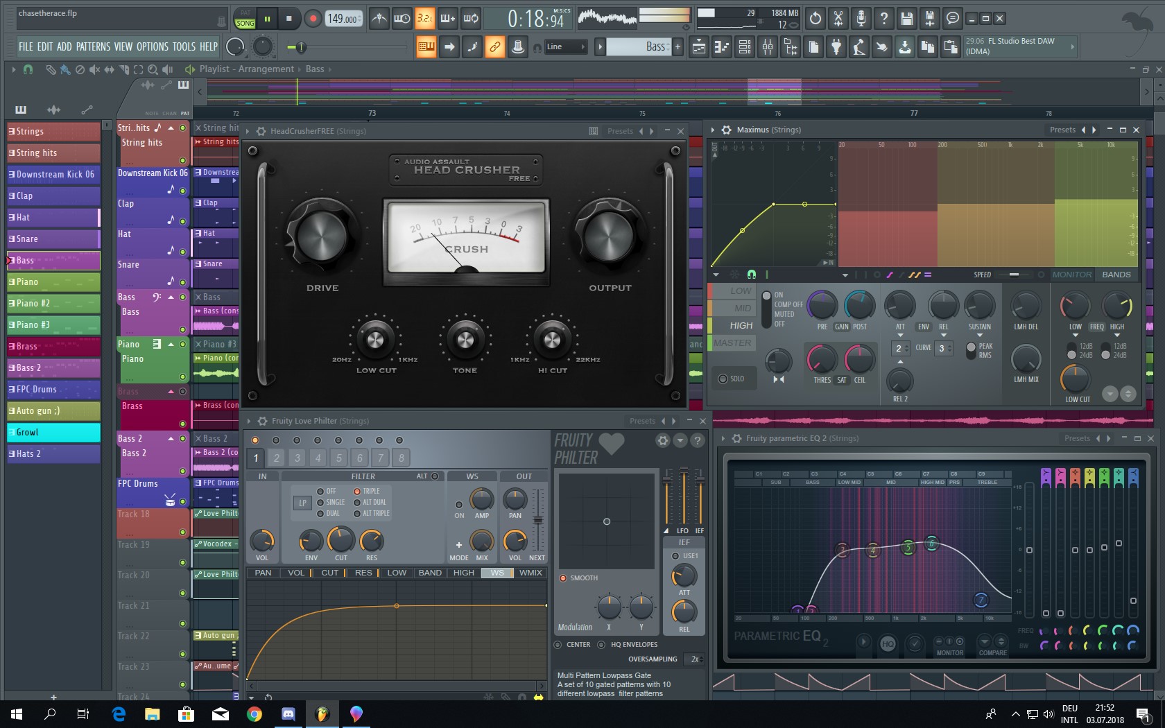The image size is (1165, 728).
Task: Select TRIPLE filter mode
Action: (x=367, y=491)
